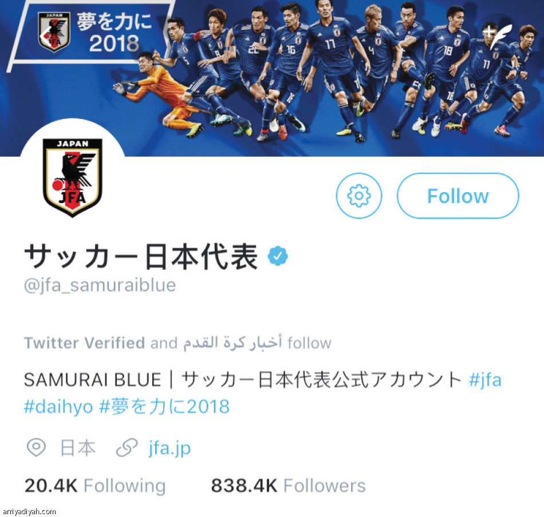The width and height of the screenshot is (544, 517).
Task: Open the Twitter Verified follower link
Action: tap(84, 343)
